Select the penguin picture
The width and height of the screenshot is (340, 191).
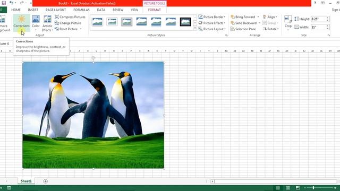tap(93, 115)
